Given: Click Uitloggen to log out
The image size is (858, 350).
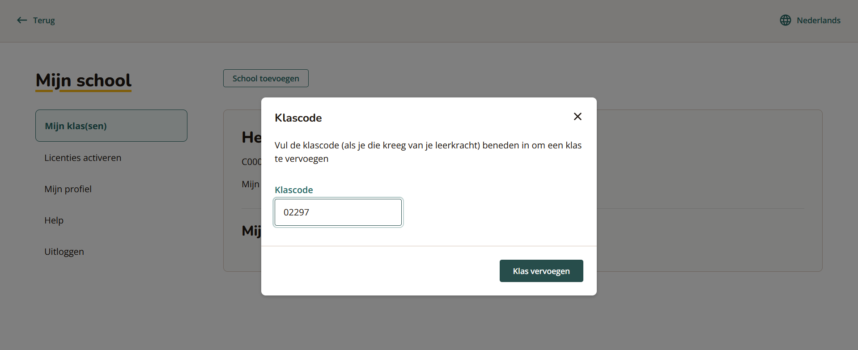Looking at the screenshot, I should 64,251.
